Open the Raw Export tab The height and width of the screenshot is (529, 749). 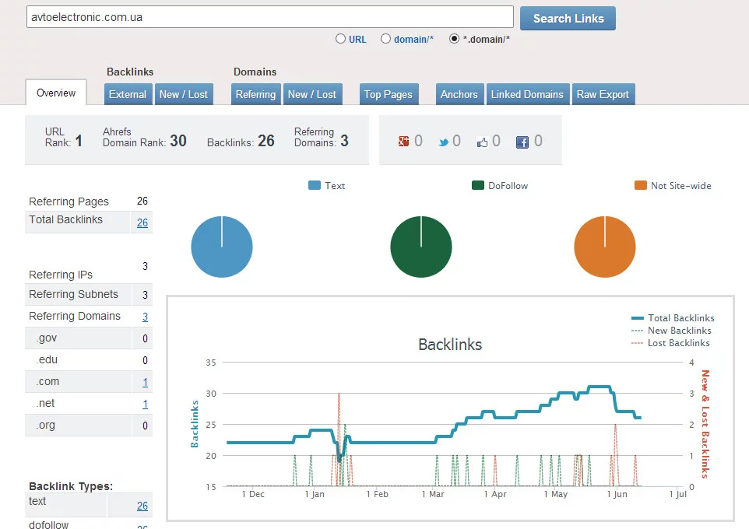click(603, 94)
